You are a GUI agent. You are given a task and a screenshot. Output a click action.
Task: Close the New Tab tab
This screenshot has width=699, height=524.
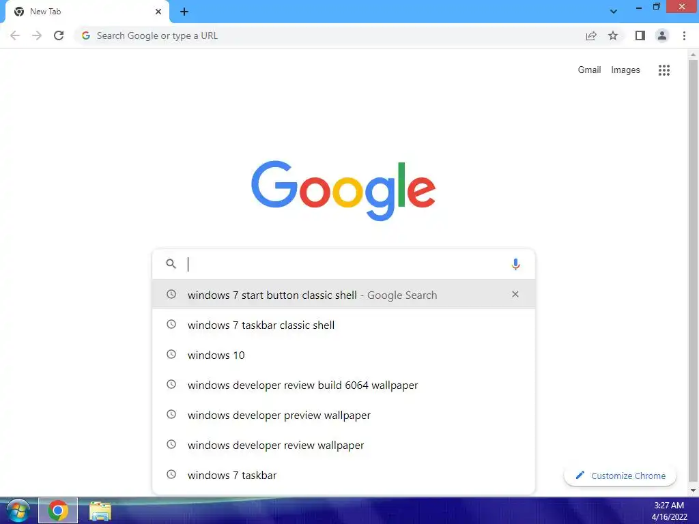coord(158,12)
